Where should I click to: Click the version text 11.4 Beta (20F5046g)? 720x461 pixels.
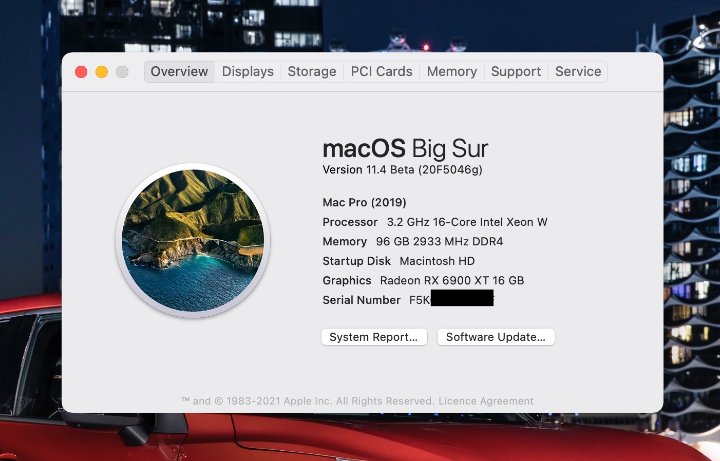(424, 170)
